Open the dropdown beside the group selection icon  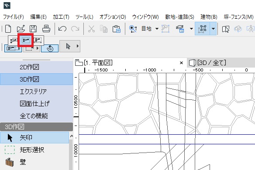pos(213,29)
